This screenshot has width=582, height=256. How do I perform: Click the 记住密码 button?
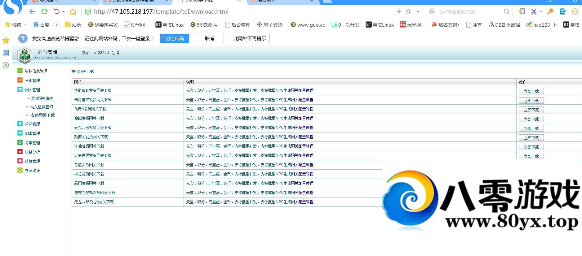tap(175, 38)
